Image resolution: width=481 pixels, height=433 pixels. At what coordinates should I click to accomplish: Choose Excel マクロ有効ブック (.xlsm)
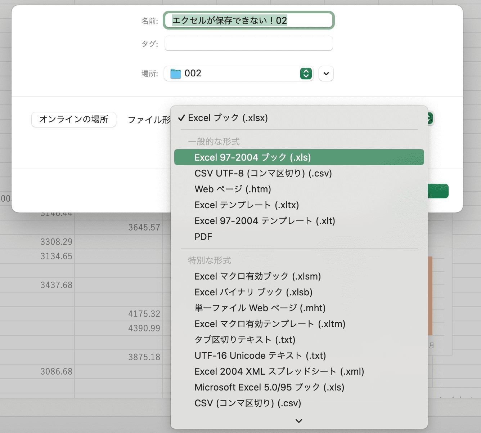(299, 276)
